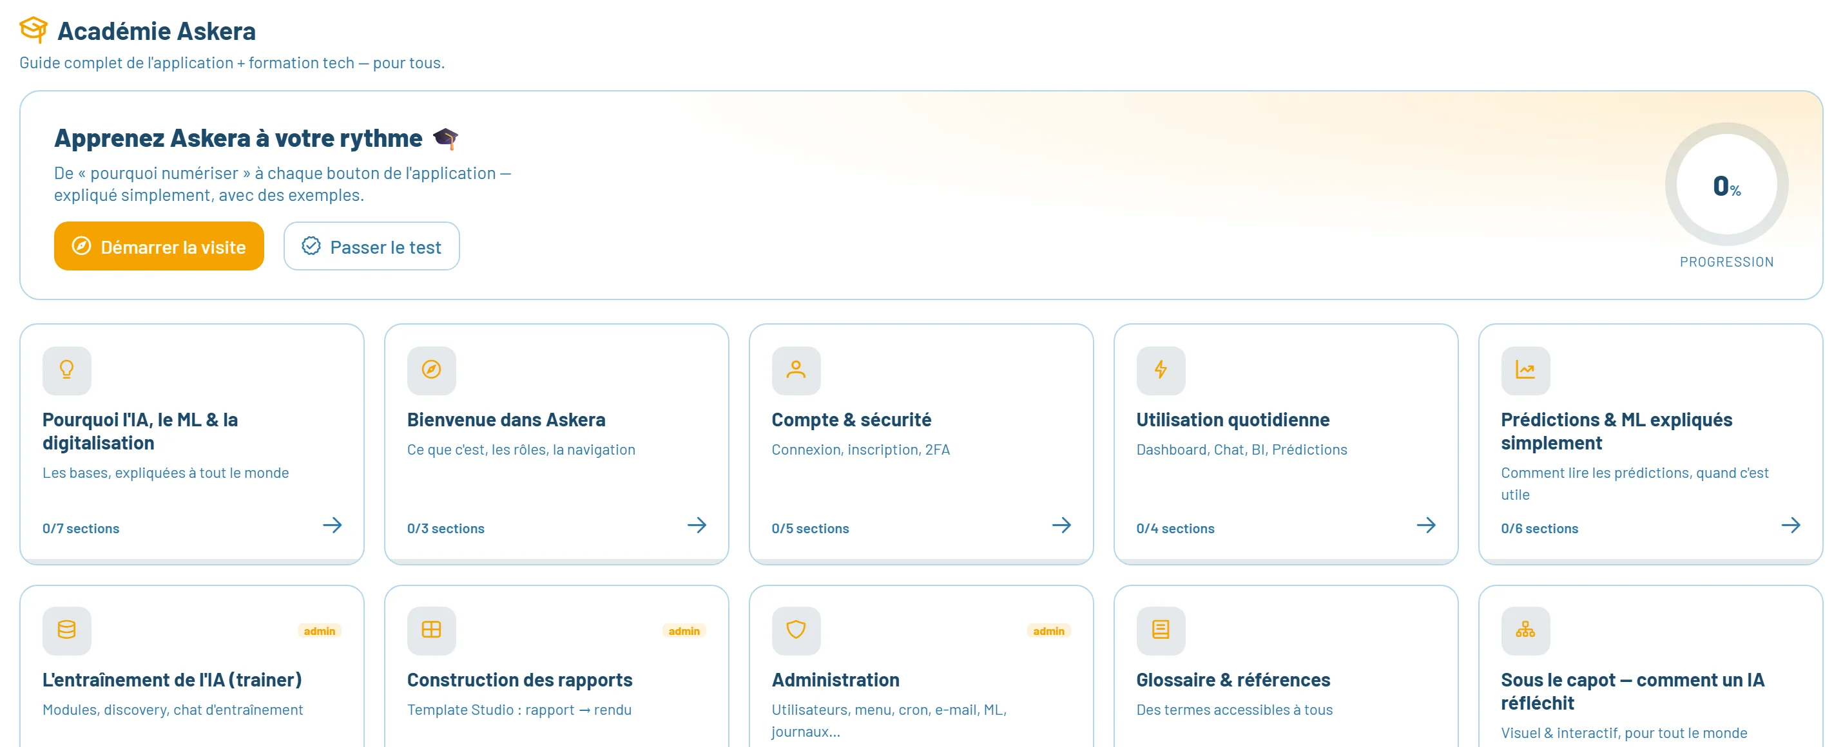Image resolution: width=1843 pixels, height=747 pixels.
Task: Click the admin badge on Administration card
Action: 1049,630
